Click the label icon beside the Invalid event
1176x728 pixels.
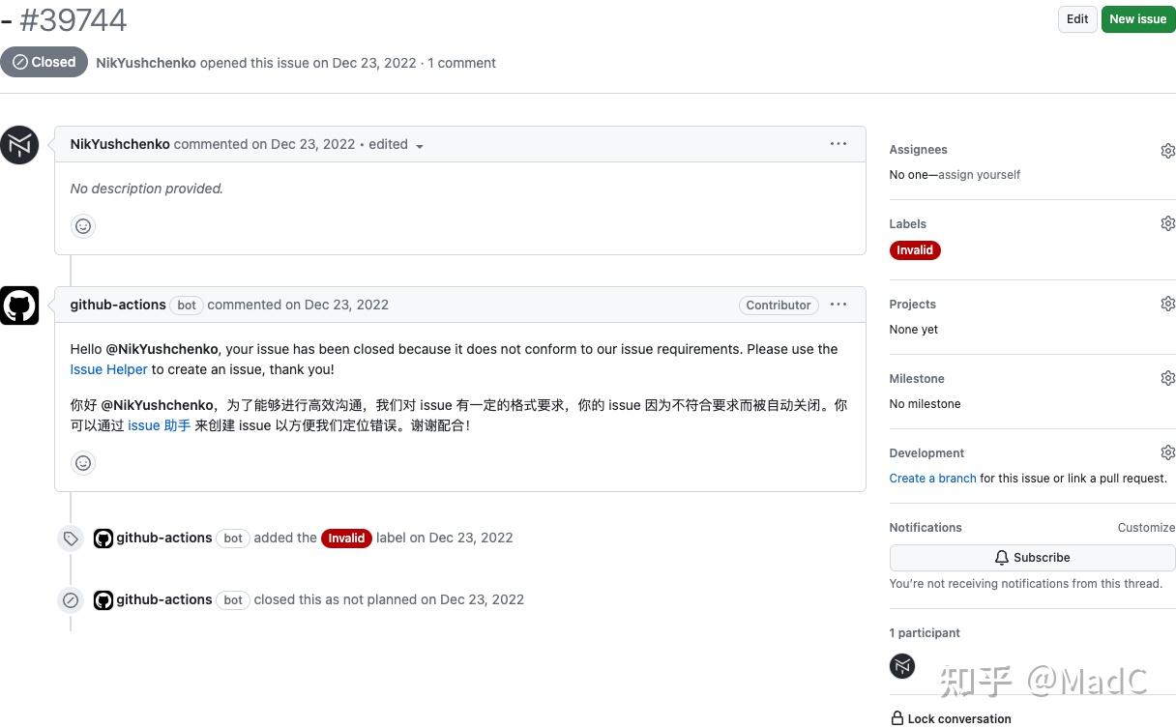click(x=71, y=538)
